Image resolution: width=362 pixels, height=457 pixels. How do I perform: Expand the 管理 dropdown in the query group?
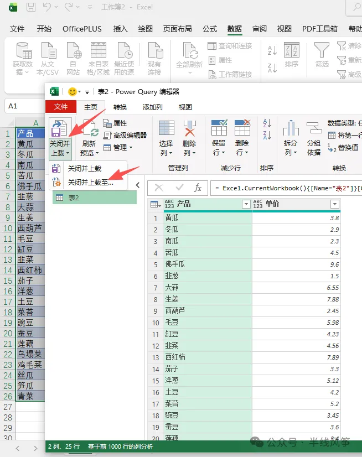(x=118, y=148)
